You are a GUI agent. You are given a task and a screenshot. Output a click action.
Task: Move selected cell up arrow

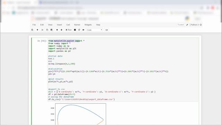pos(57,30)
